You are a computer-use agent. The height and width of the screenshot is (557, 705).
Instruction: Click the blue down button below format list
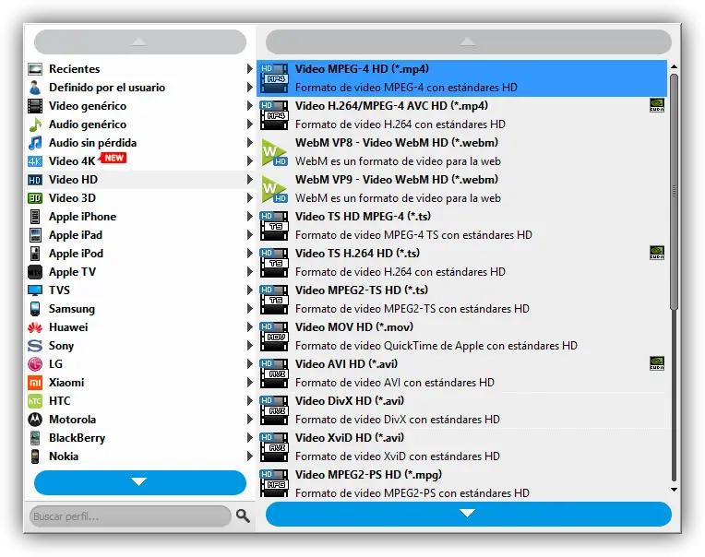click(469, 514)
